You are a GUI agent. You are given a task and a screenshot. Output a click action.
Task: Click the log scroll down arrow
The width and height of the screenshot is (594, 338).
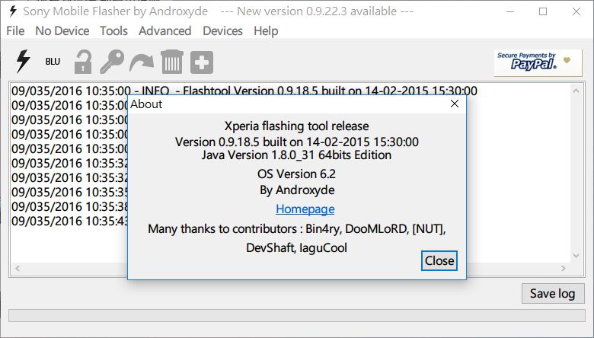point(576,257)
